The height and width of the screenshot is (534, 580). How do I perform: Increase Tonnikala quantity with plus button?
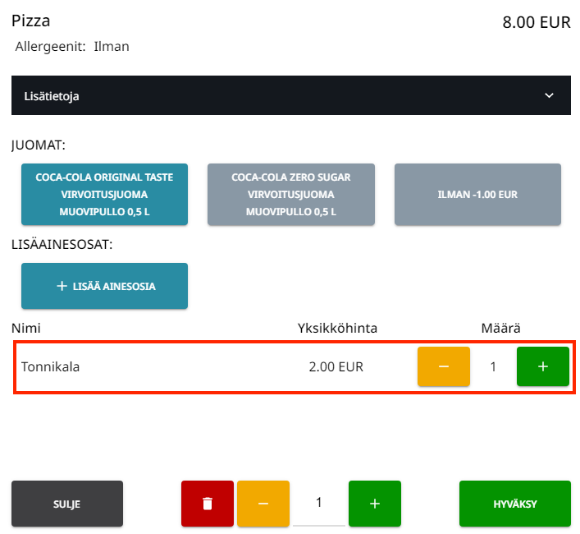click(x=542, y=366)
